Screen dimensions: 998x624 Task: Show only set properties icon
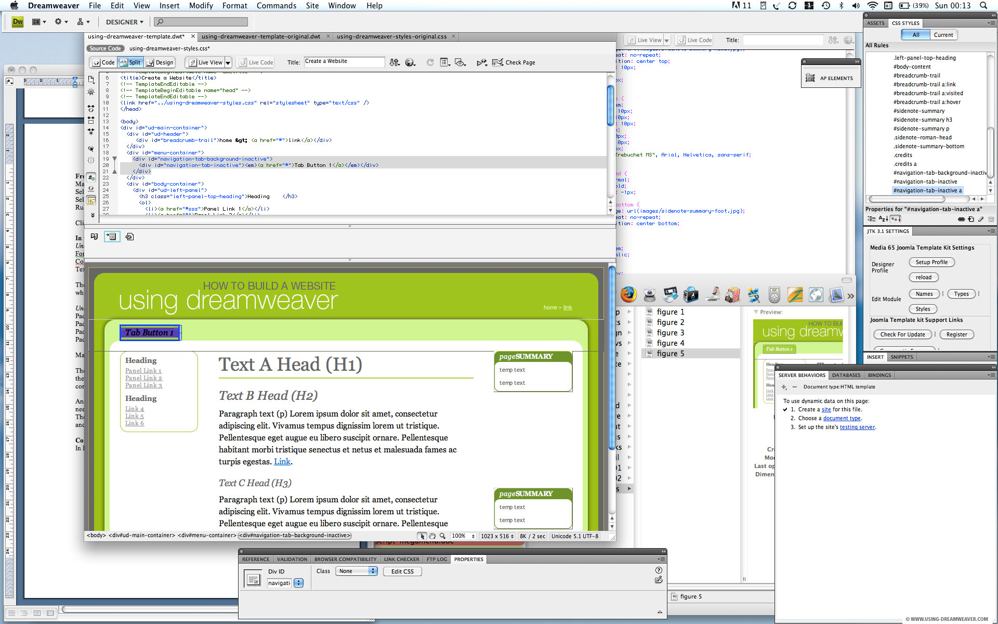coord(896,219)
